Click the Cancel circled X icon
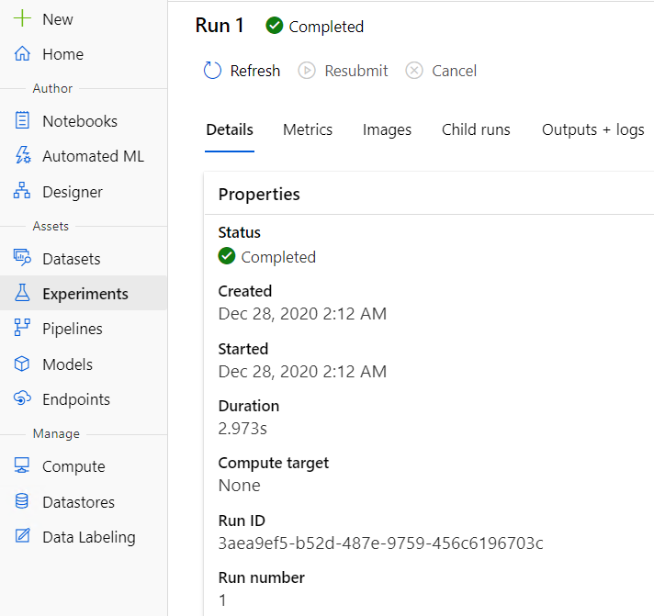Image resolution: width=654 pixels, height=616 pixels. point(414,71)
